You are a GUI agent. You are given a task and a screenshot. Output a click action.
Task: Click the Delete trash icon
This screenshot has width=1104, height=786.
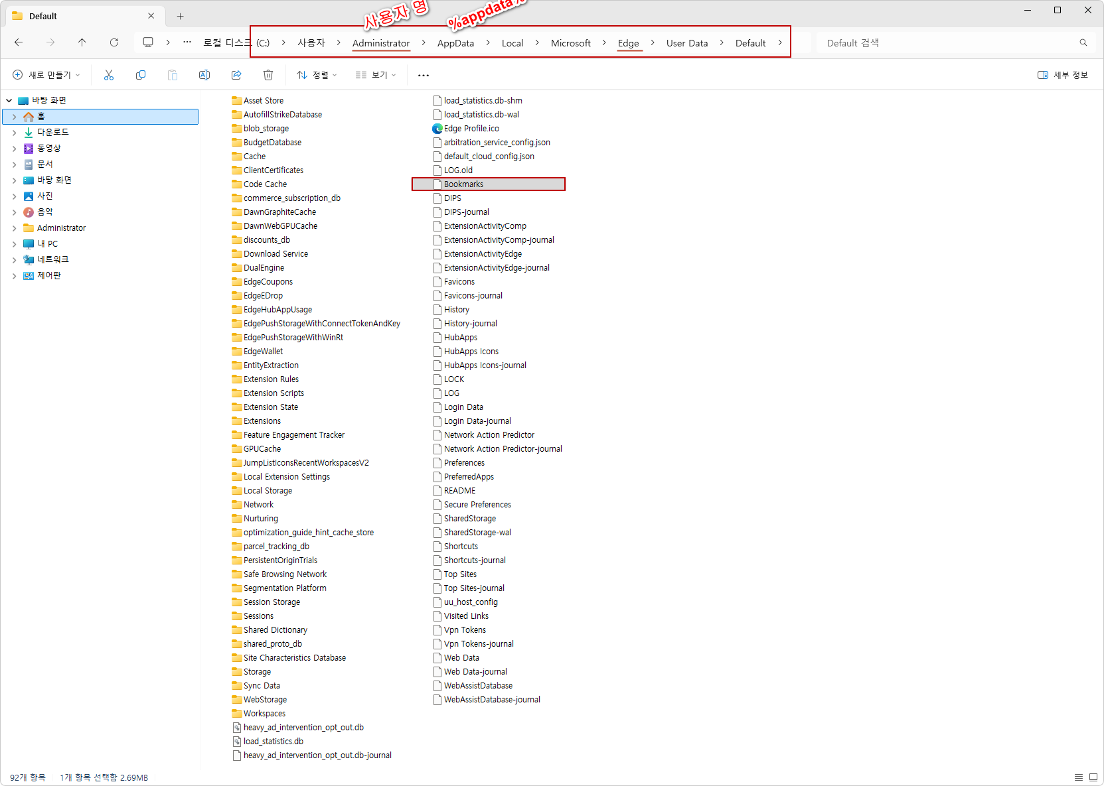click(x=268, y=75)
